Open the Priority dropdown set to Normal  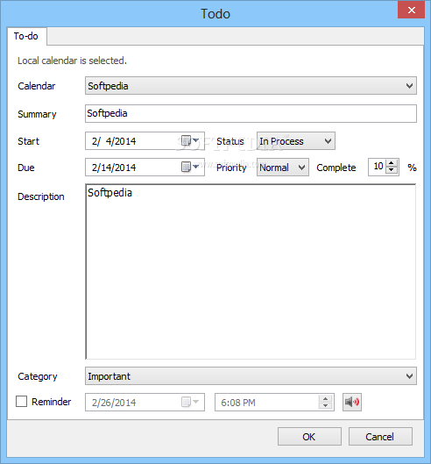pos(283,168)
